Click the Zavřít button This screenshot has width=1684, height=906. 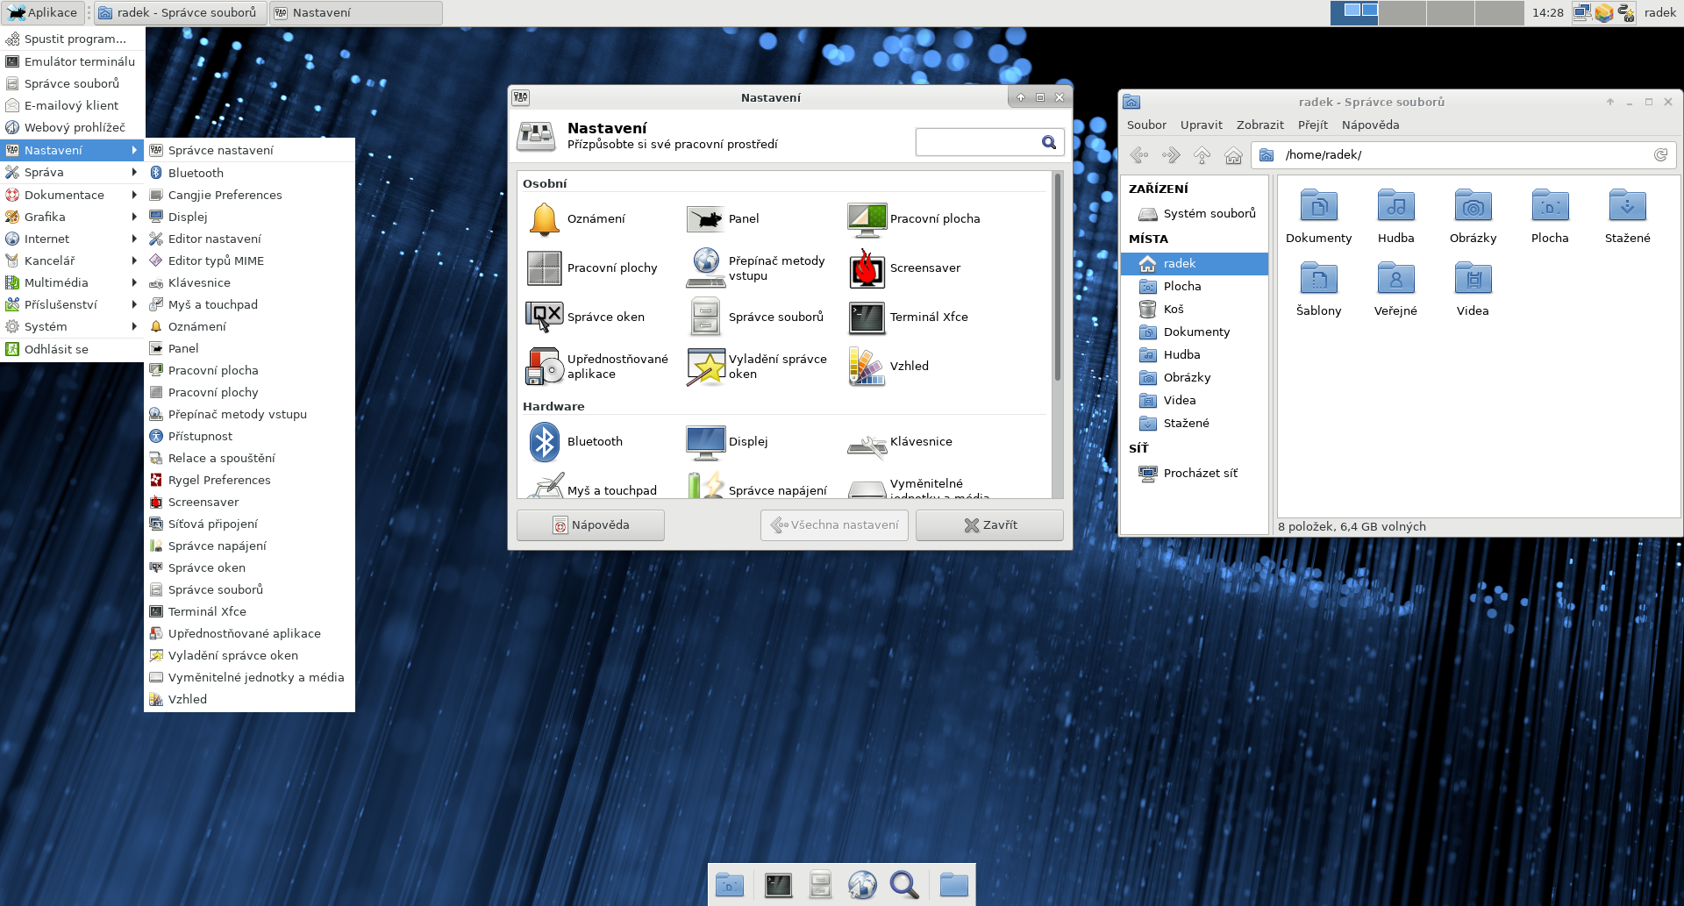click(989, 525)
